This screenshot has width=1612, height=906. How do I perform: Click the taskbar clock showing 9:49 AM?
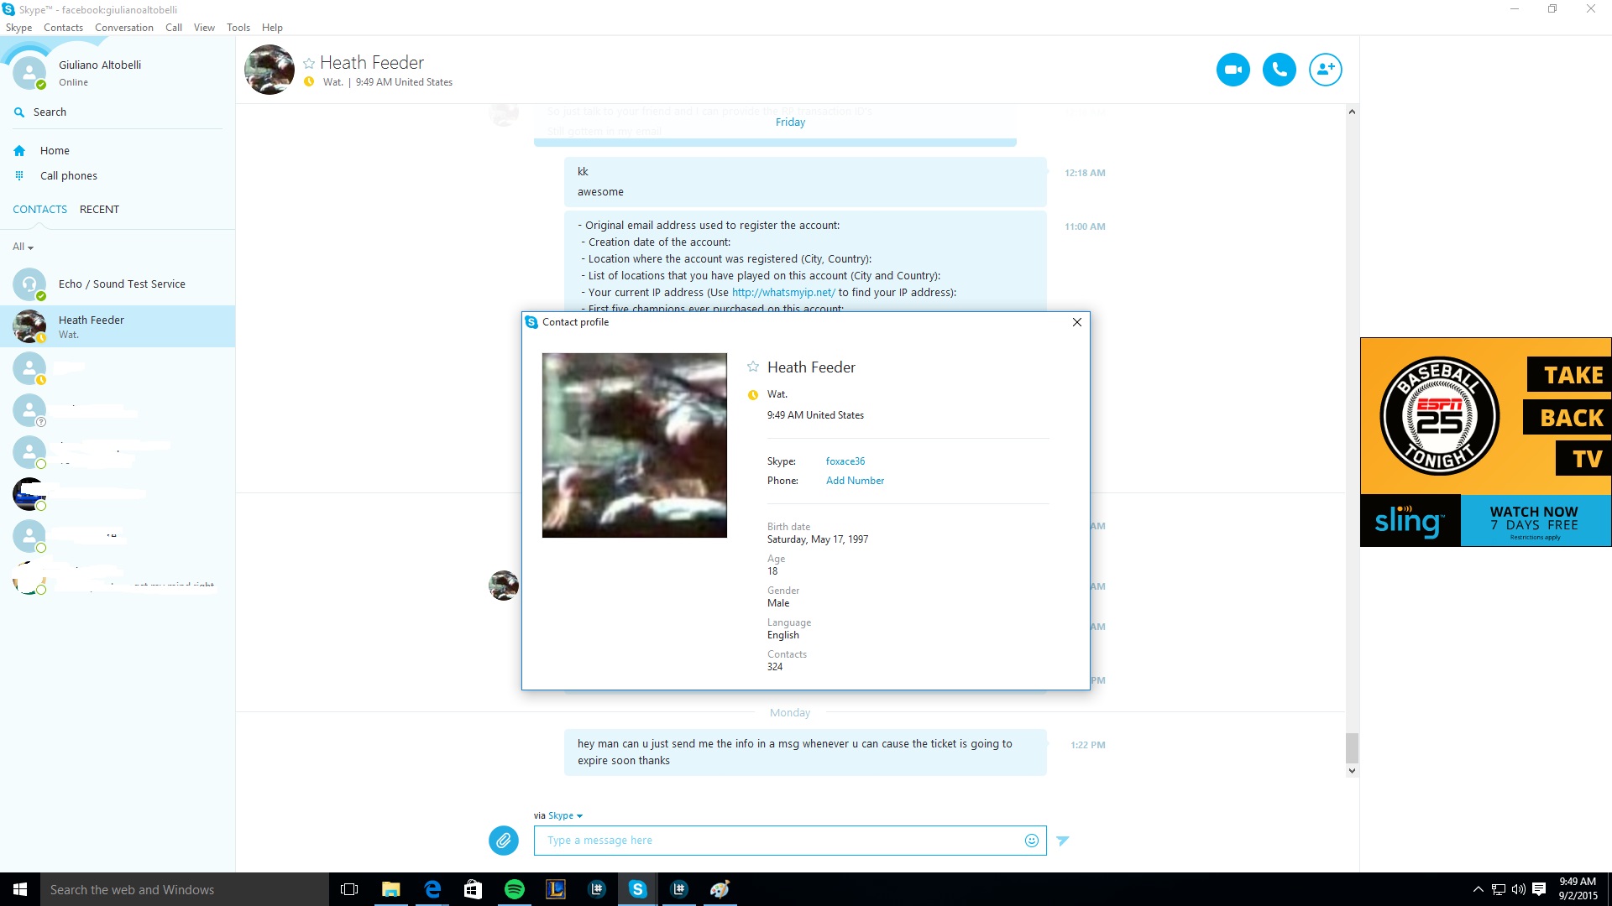point(1578,889)
